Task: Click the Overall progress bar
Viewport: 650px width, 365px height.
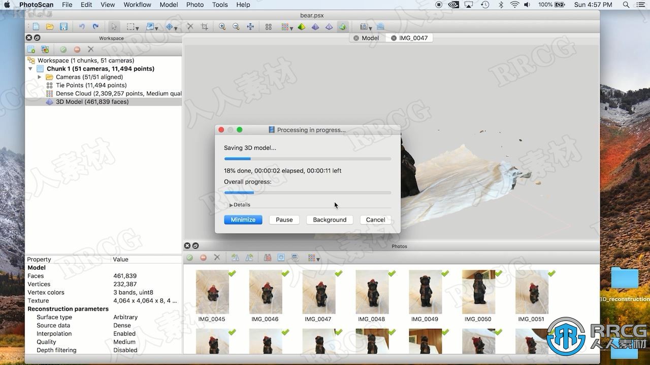Action: click(x=308, y=193)
